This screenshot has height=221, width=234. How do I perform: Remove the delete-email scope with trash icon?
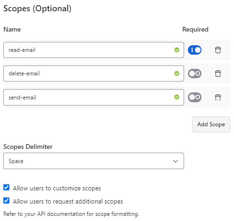point(218,74)
